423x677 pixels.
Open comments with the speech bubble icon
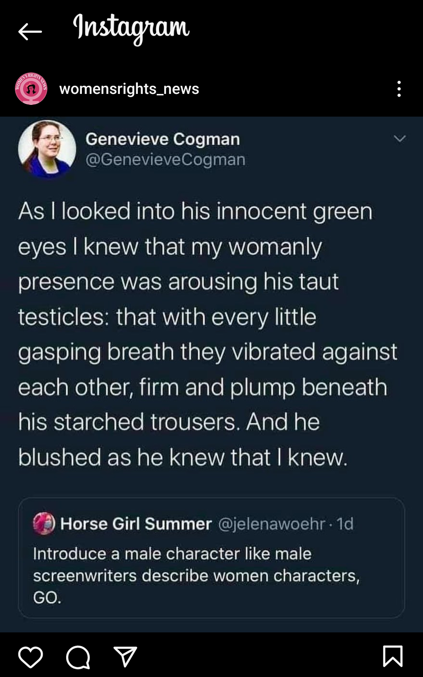[78, 657]
